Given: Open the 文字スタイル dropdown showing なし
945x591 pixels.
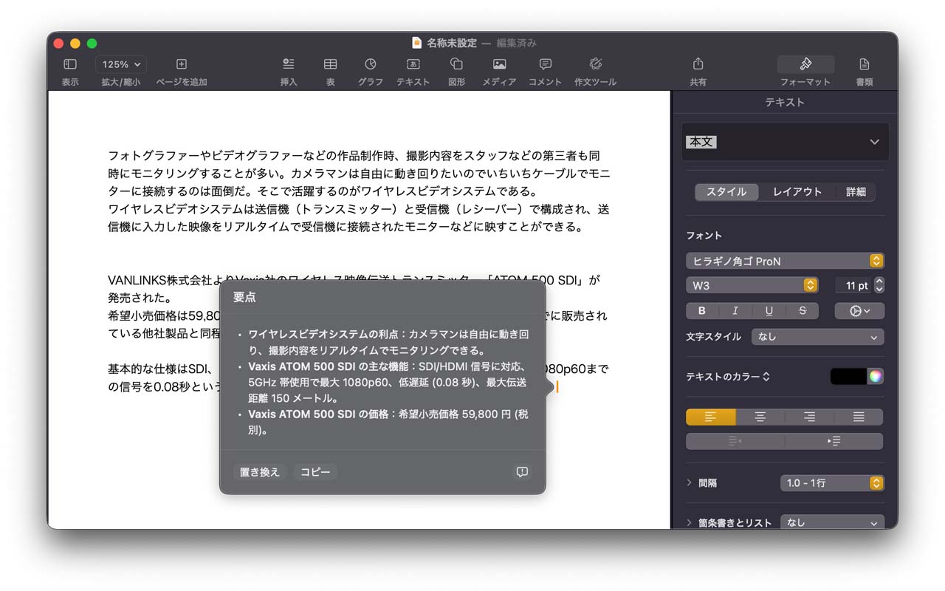Looking at the screenshot, I should point(817,337).
